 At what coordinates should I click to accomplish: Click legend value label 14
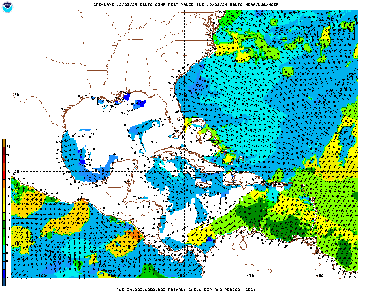tap(8, 204)
